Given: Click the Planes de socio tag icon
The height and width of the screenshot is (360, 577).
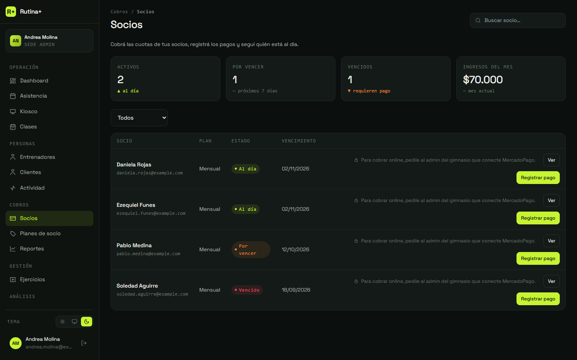Looking at the screenshot, I should coord(13,234).
